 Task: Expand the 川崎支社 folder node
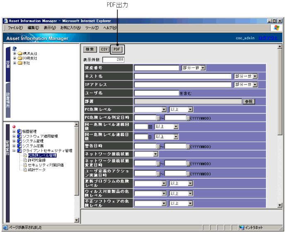pos(14,58)
